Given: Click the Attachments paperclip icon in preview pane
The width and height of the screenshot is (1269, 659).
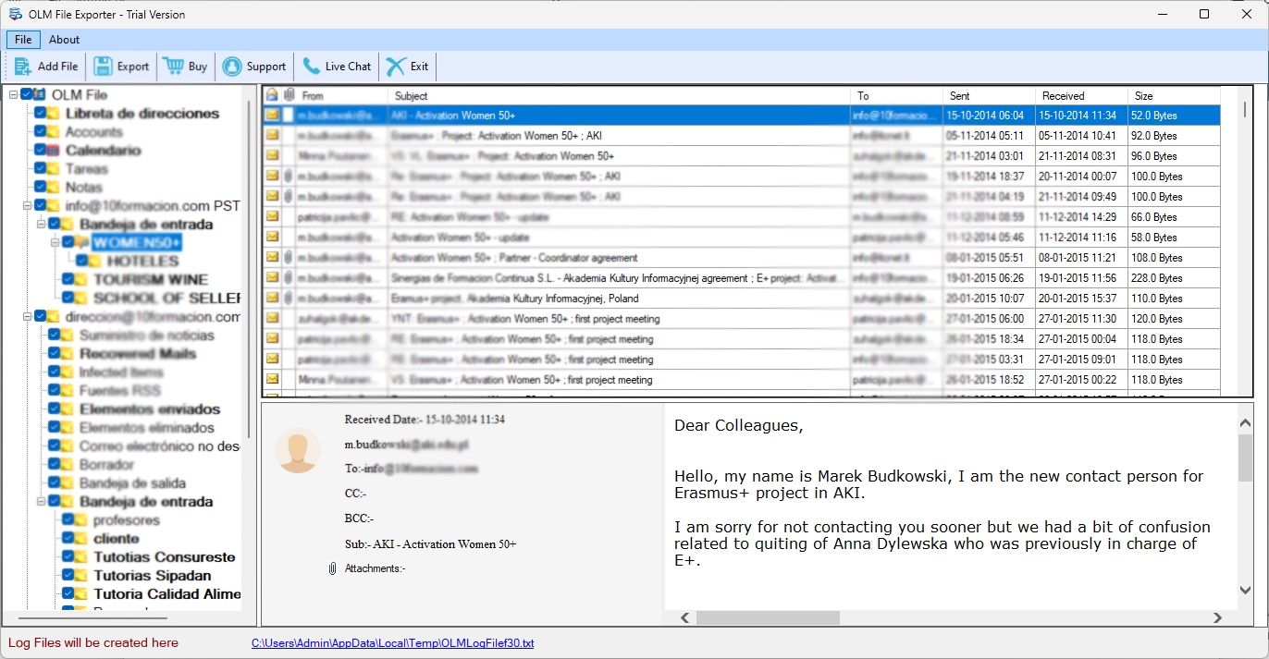Looking at the screenshot, I should 332,568.
